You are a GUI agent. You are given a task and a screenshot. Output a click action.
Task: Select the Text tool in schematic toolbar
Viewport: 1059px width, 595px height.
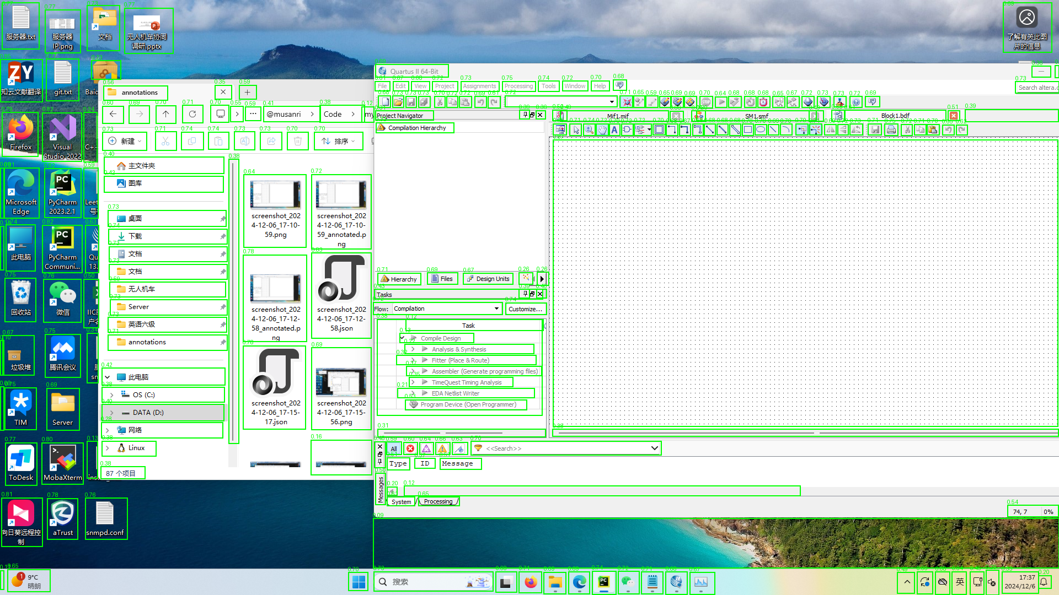tap(614, 130)
